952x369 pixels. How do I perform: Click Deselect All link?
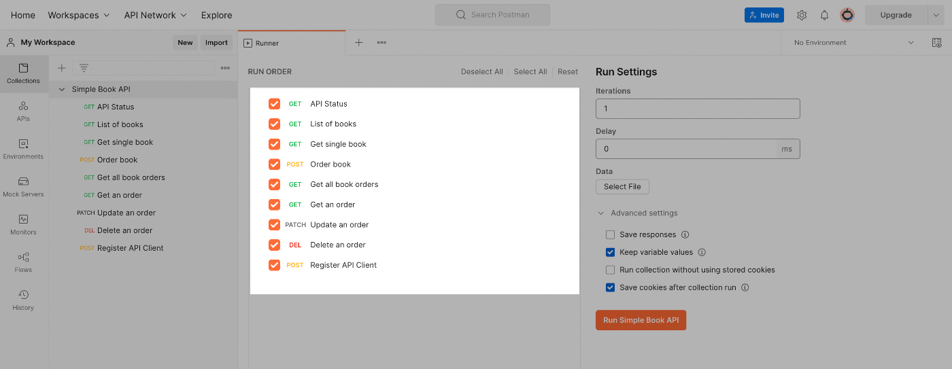[482, 71]
